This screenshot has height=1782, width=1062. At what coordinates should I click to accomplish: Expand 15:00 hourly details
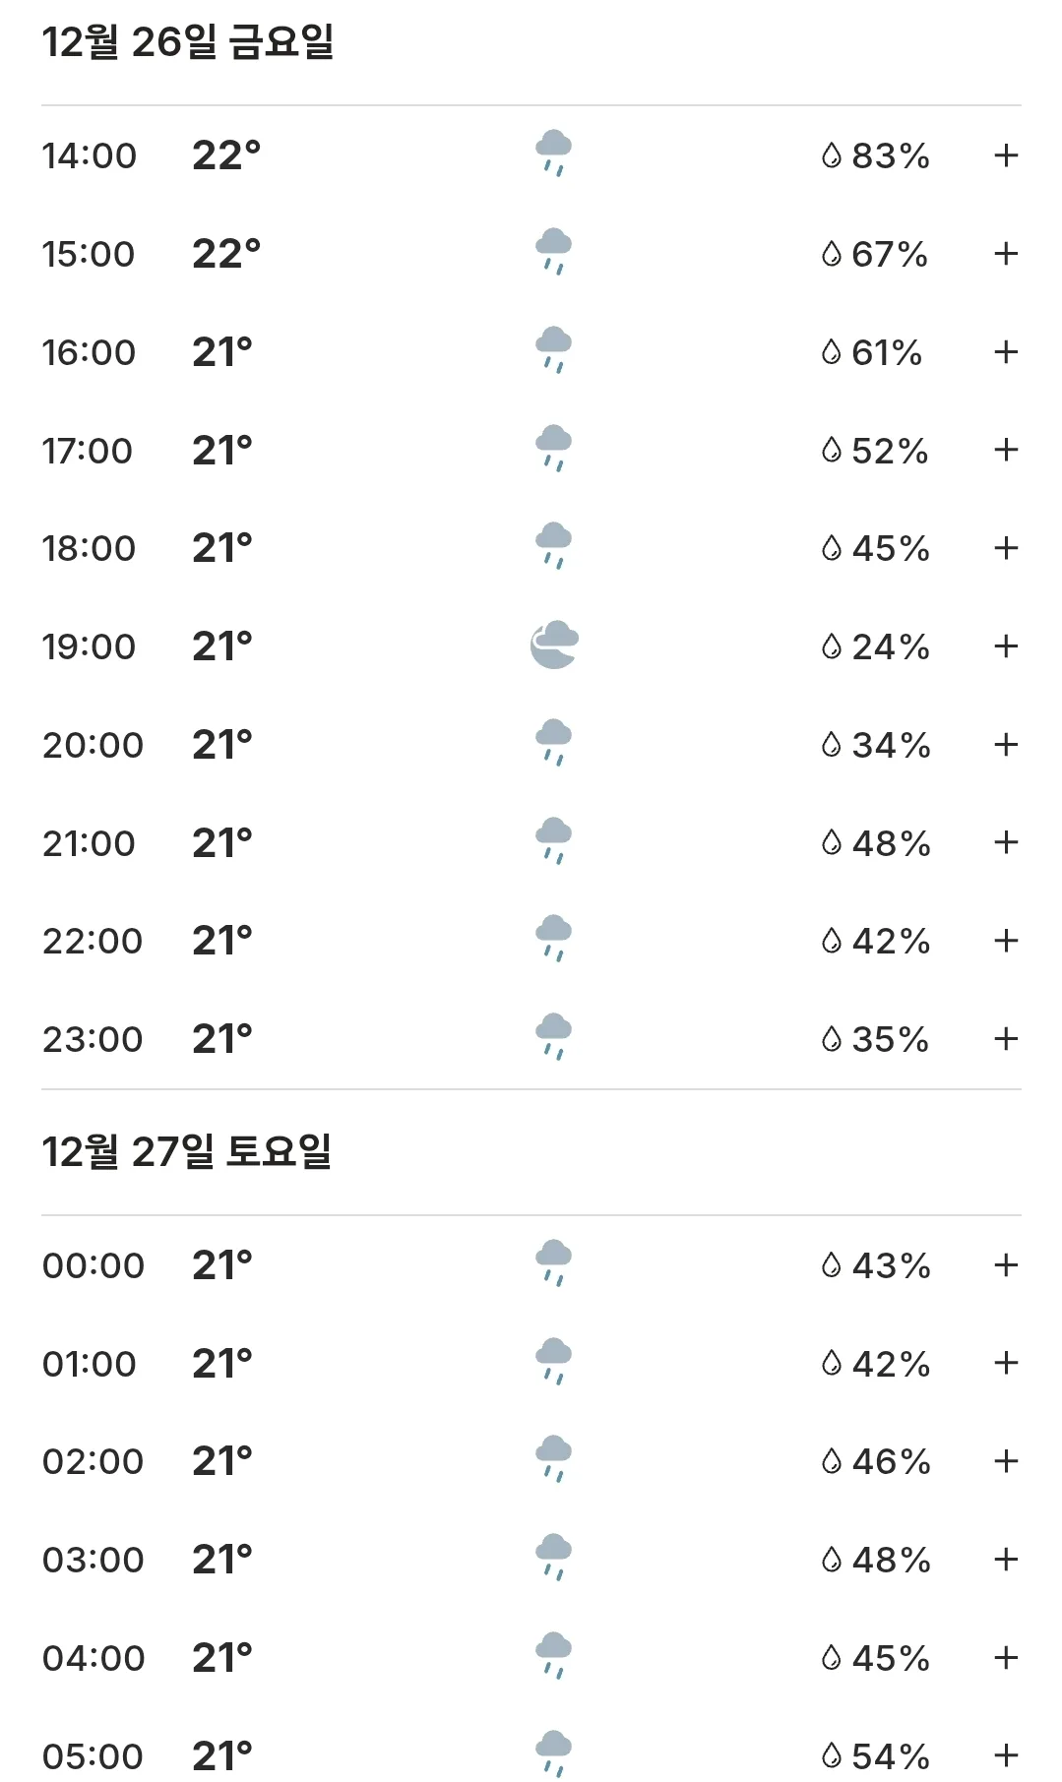[x=1005, y=254]
